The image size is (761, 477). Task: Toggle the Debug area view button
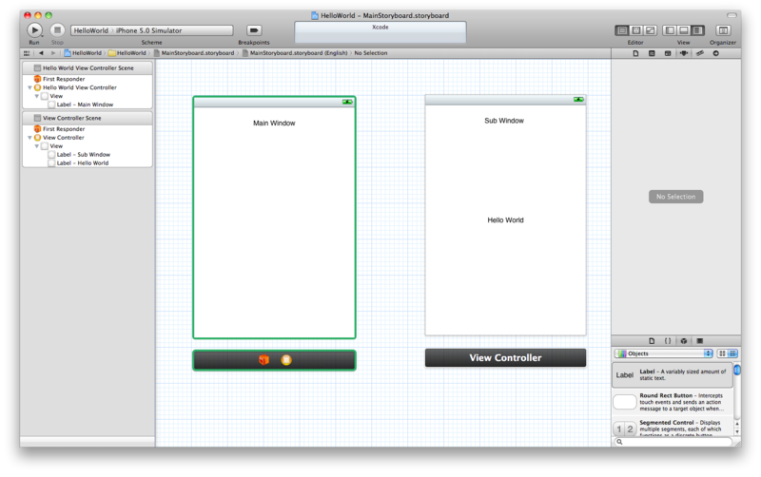point(683,30)
